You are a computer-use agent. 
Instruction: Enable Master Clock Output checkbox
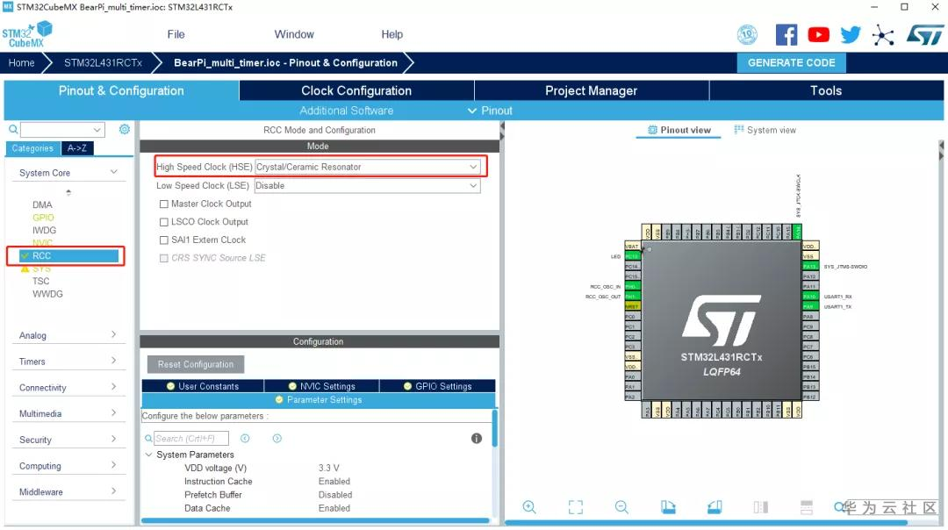point(164,204)
